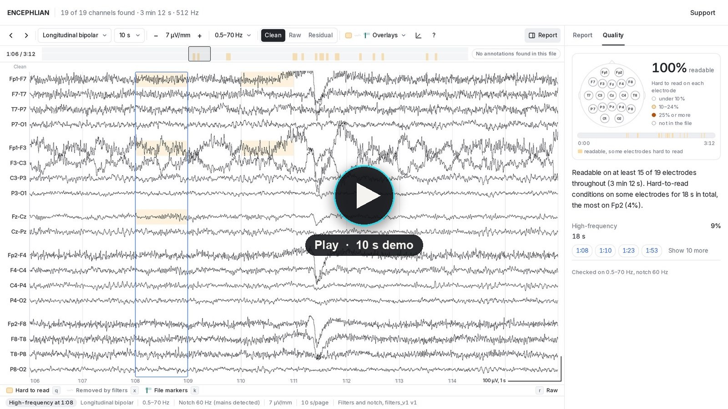This screenshot has width=728, height=409.
Task: Click the Fp1 electrode on head map
Action: pos(604,72)
